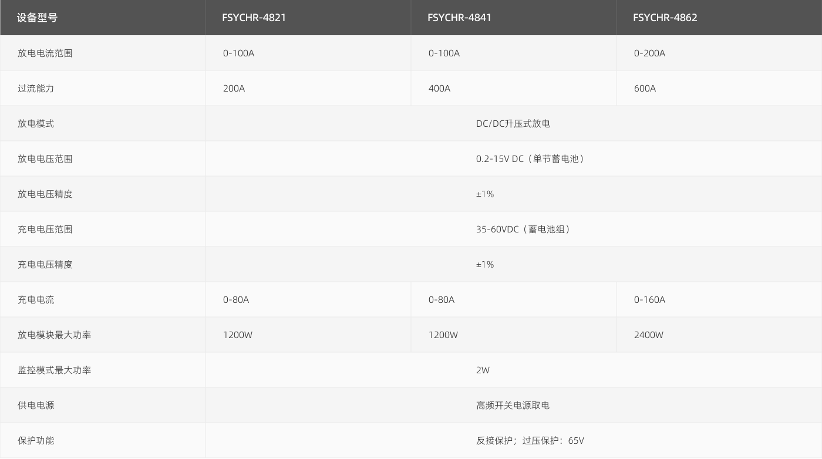The height and width of the screenshot is (459, 822).
Task: Select the 保护功能 row label
Action: [35, 441]
